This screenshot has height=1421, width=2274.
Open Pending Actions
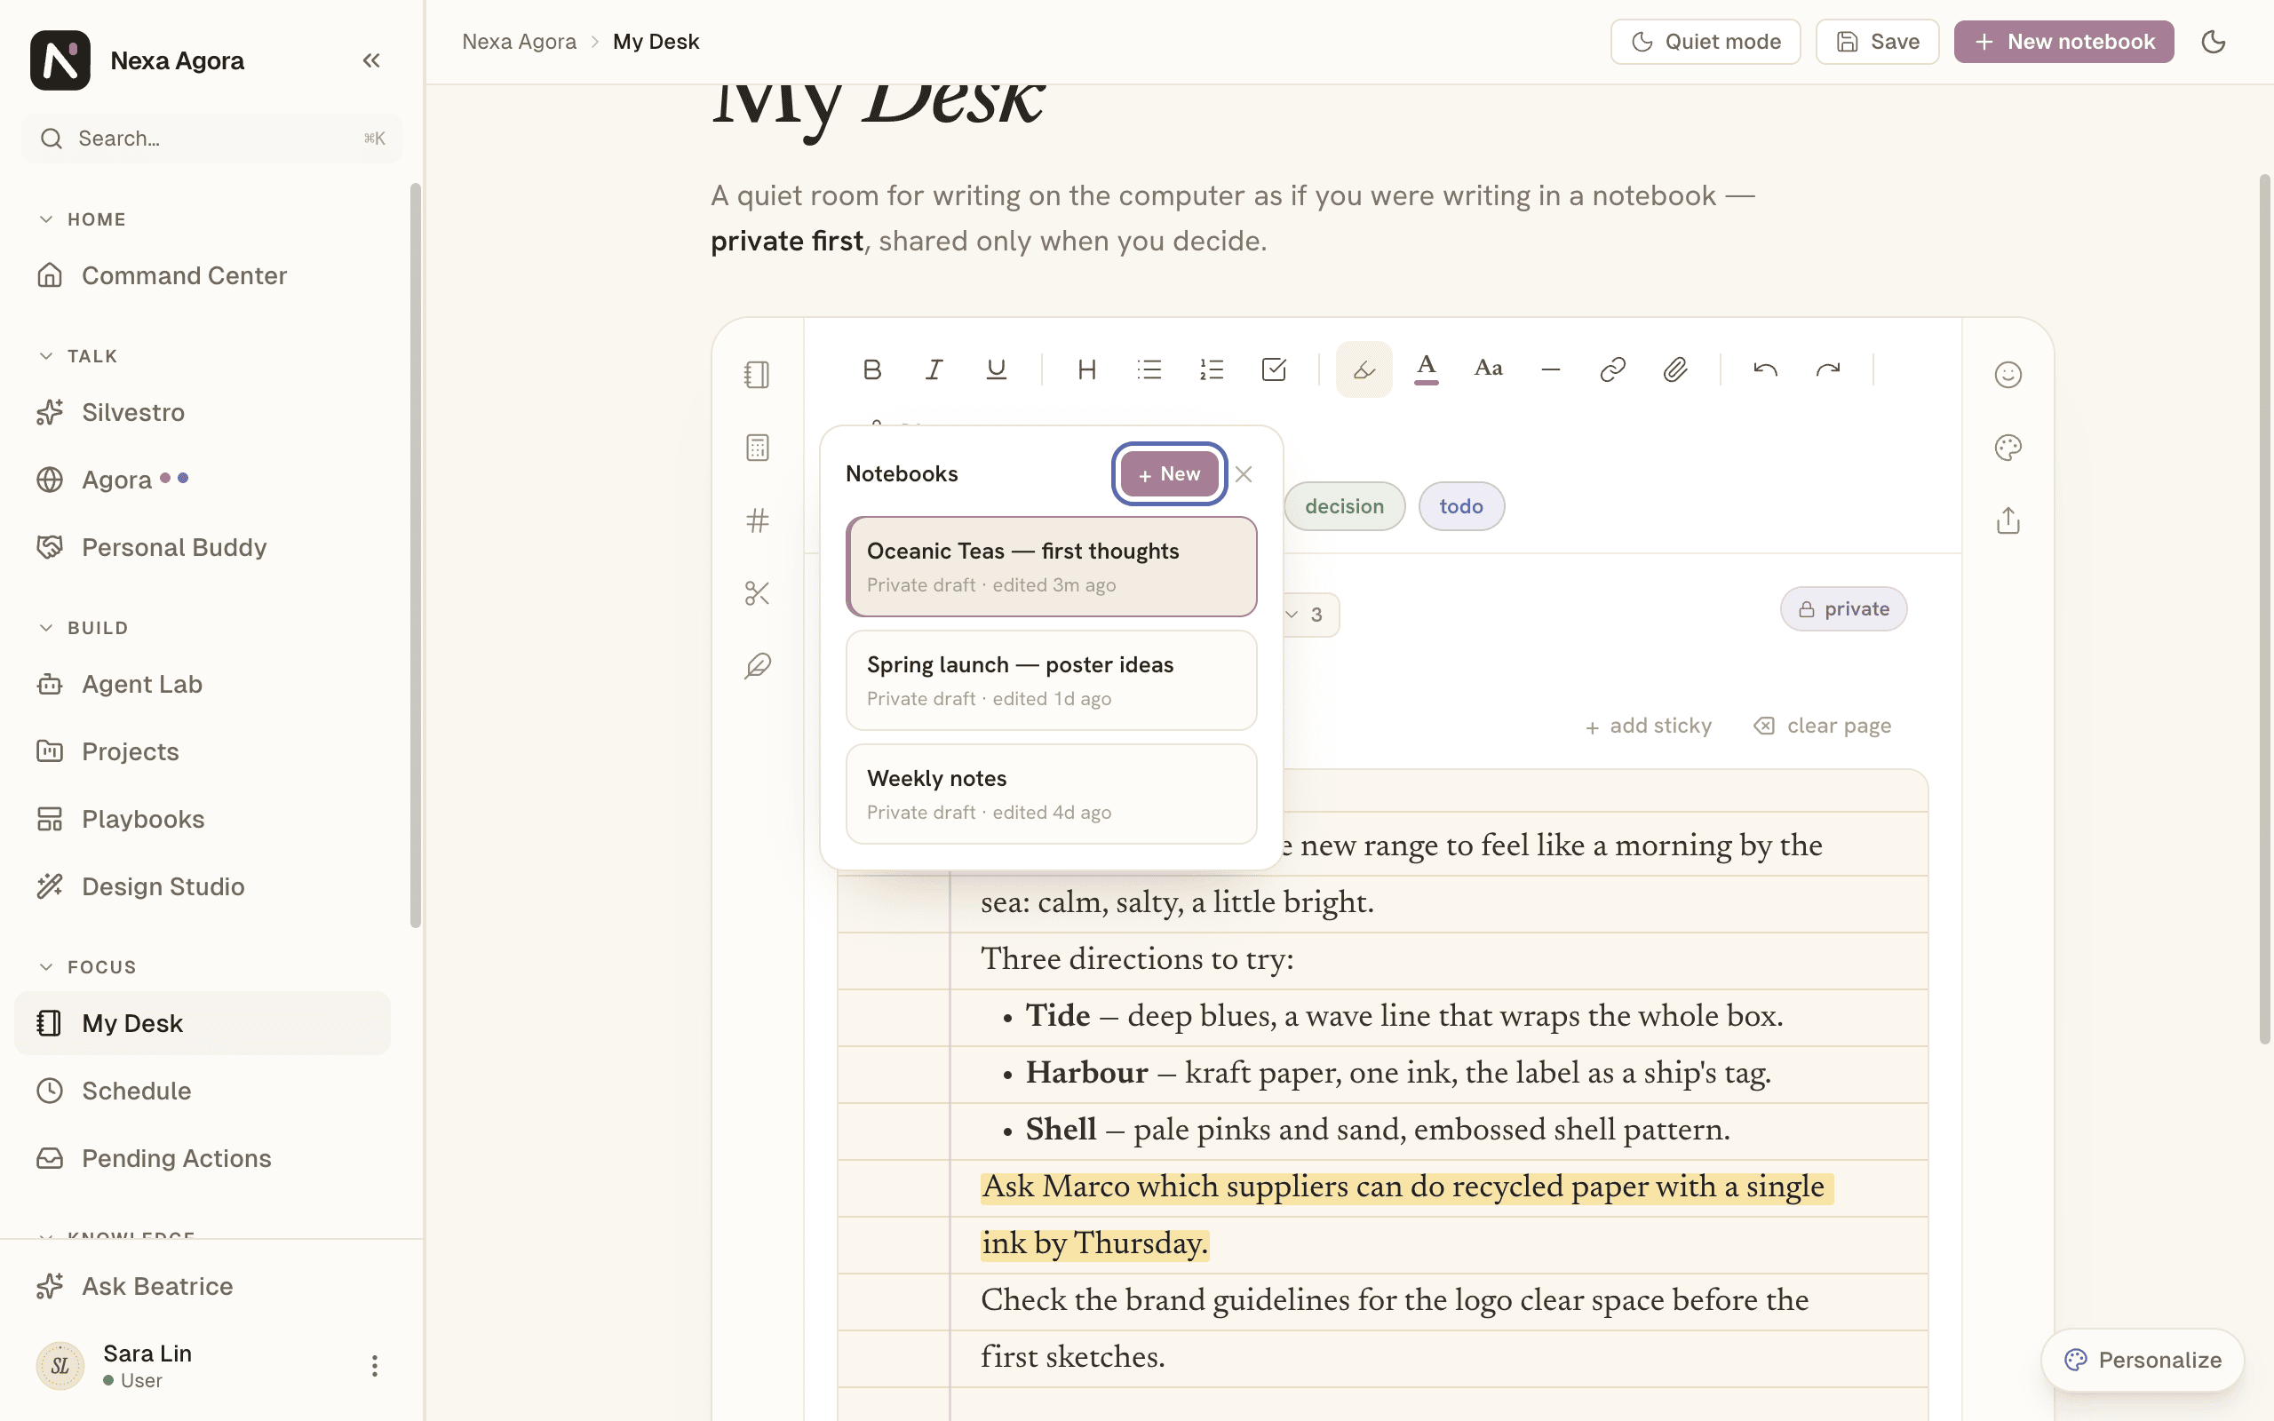(202, 1159)
